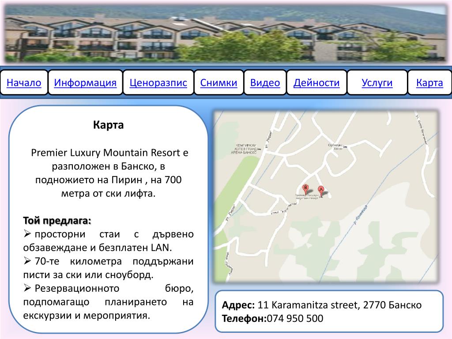Image resolution: width=452 pixels, height=339 pixels.
Task: Click the bullet about 'просторни стаи'
Action: click(108, 241)
